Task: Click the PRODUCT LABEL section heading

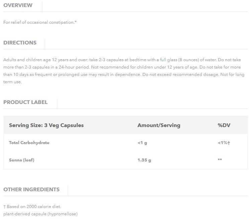Action: point(25,102)
